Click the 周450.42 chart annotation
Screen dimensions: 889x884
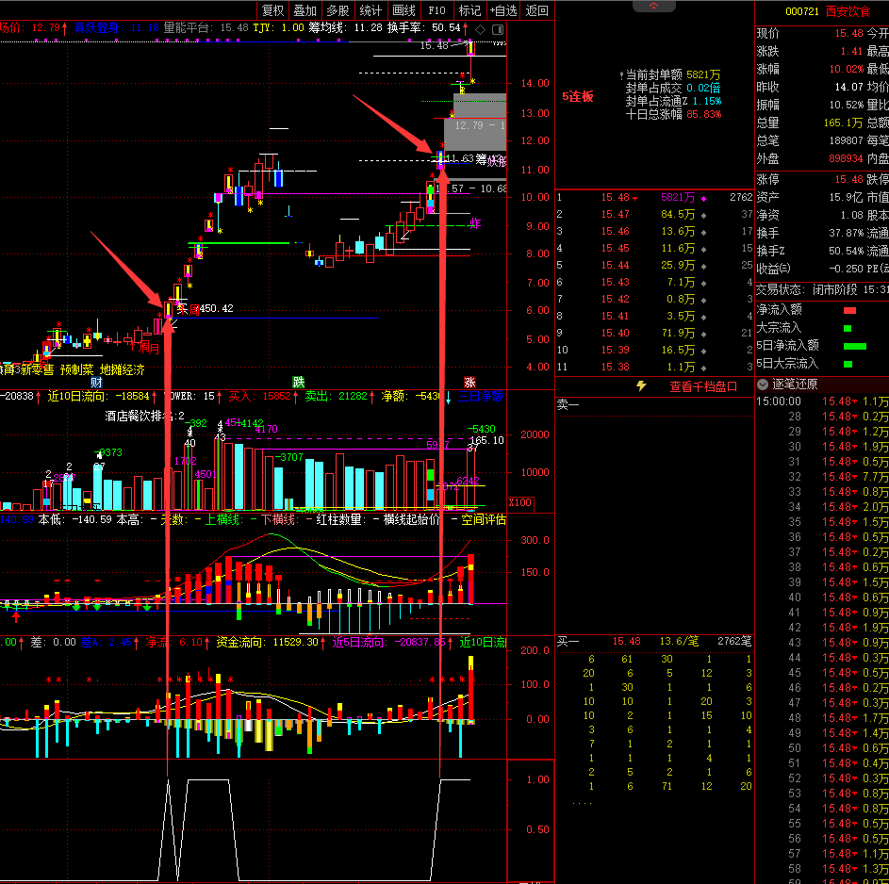(210, 309)
